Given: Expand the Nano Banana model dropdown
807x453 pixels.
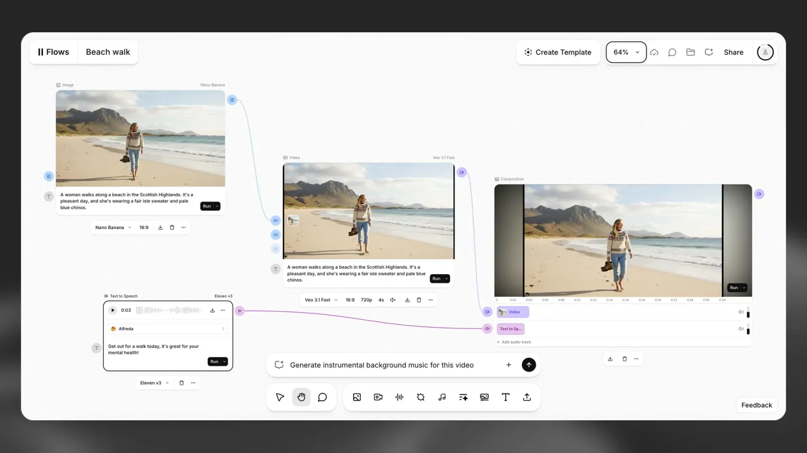Looking at the screenshot, I should (113, 228).
